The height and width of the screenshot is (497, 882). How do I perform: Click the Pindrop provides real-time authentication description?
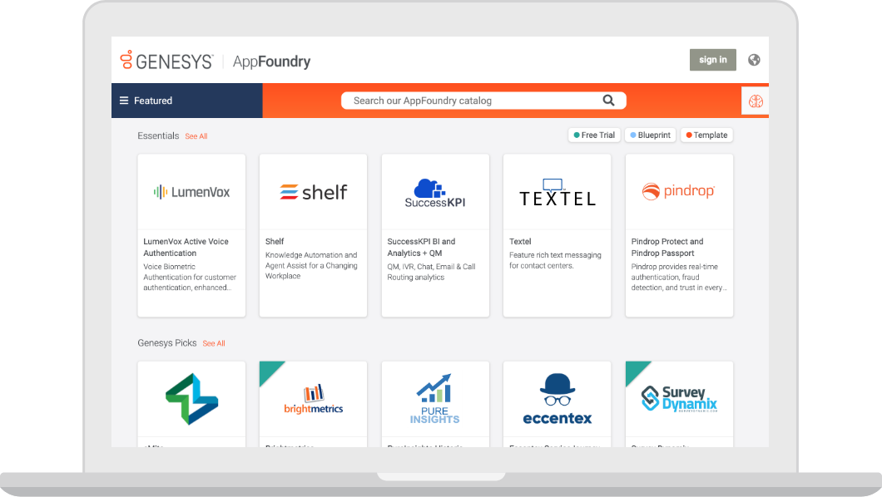click(x=679, y=277)
